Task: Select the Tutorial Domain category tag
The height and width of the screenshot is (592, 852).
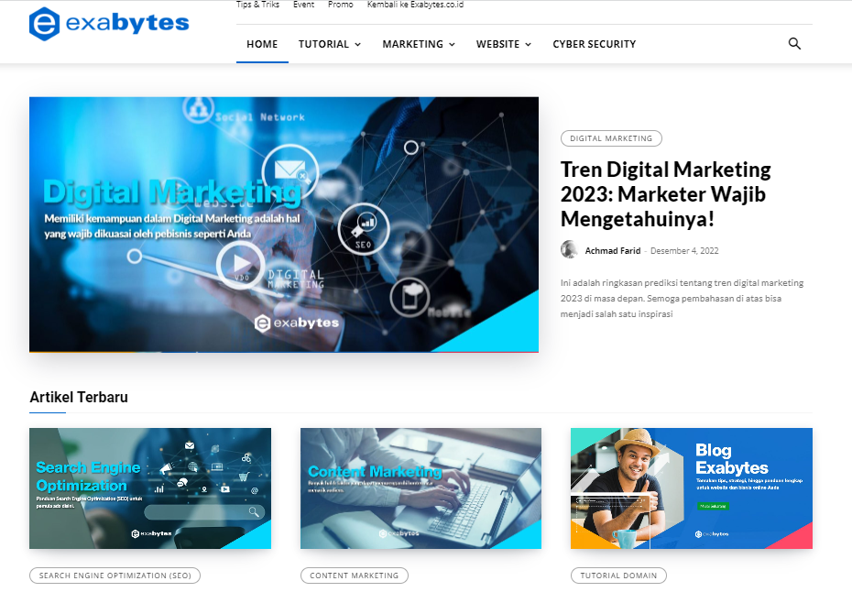Action: pyautogui.click(x=618, y=576)
